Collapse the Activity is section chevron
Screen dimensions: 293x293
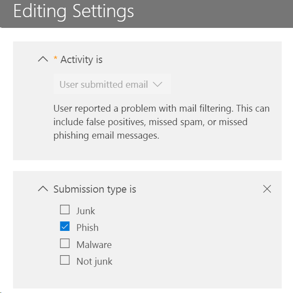point(43,59)
